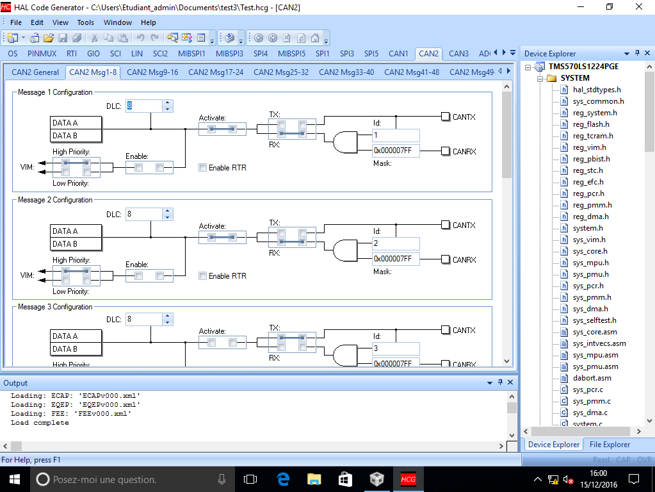The height and width of the screenshot is (492, 655).
Task: Open Microsoft Edge from the taskbar
Action: tap(283, 479)
